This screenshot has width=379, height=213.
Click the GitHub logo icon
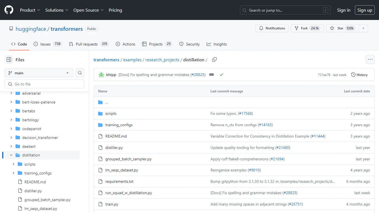pyautogui.click(x=9, y=10)
